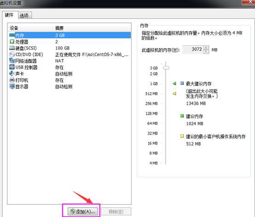Click the 128 MB slider scale label
This screenshot has height=217, width=255.
coord(151,113)
